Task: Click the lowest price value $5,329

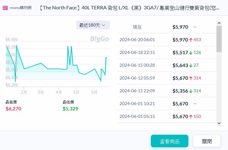Action: (x=70, y=109)
